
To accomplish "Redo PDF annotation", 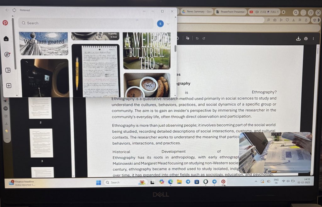I will pos(204,38).
